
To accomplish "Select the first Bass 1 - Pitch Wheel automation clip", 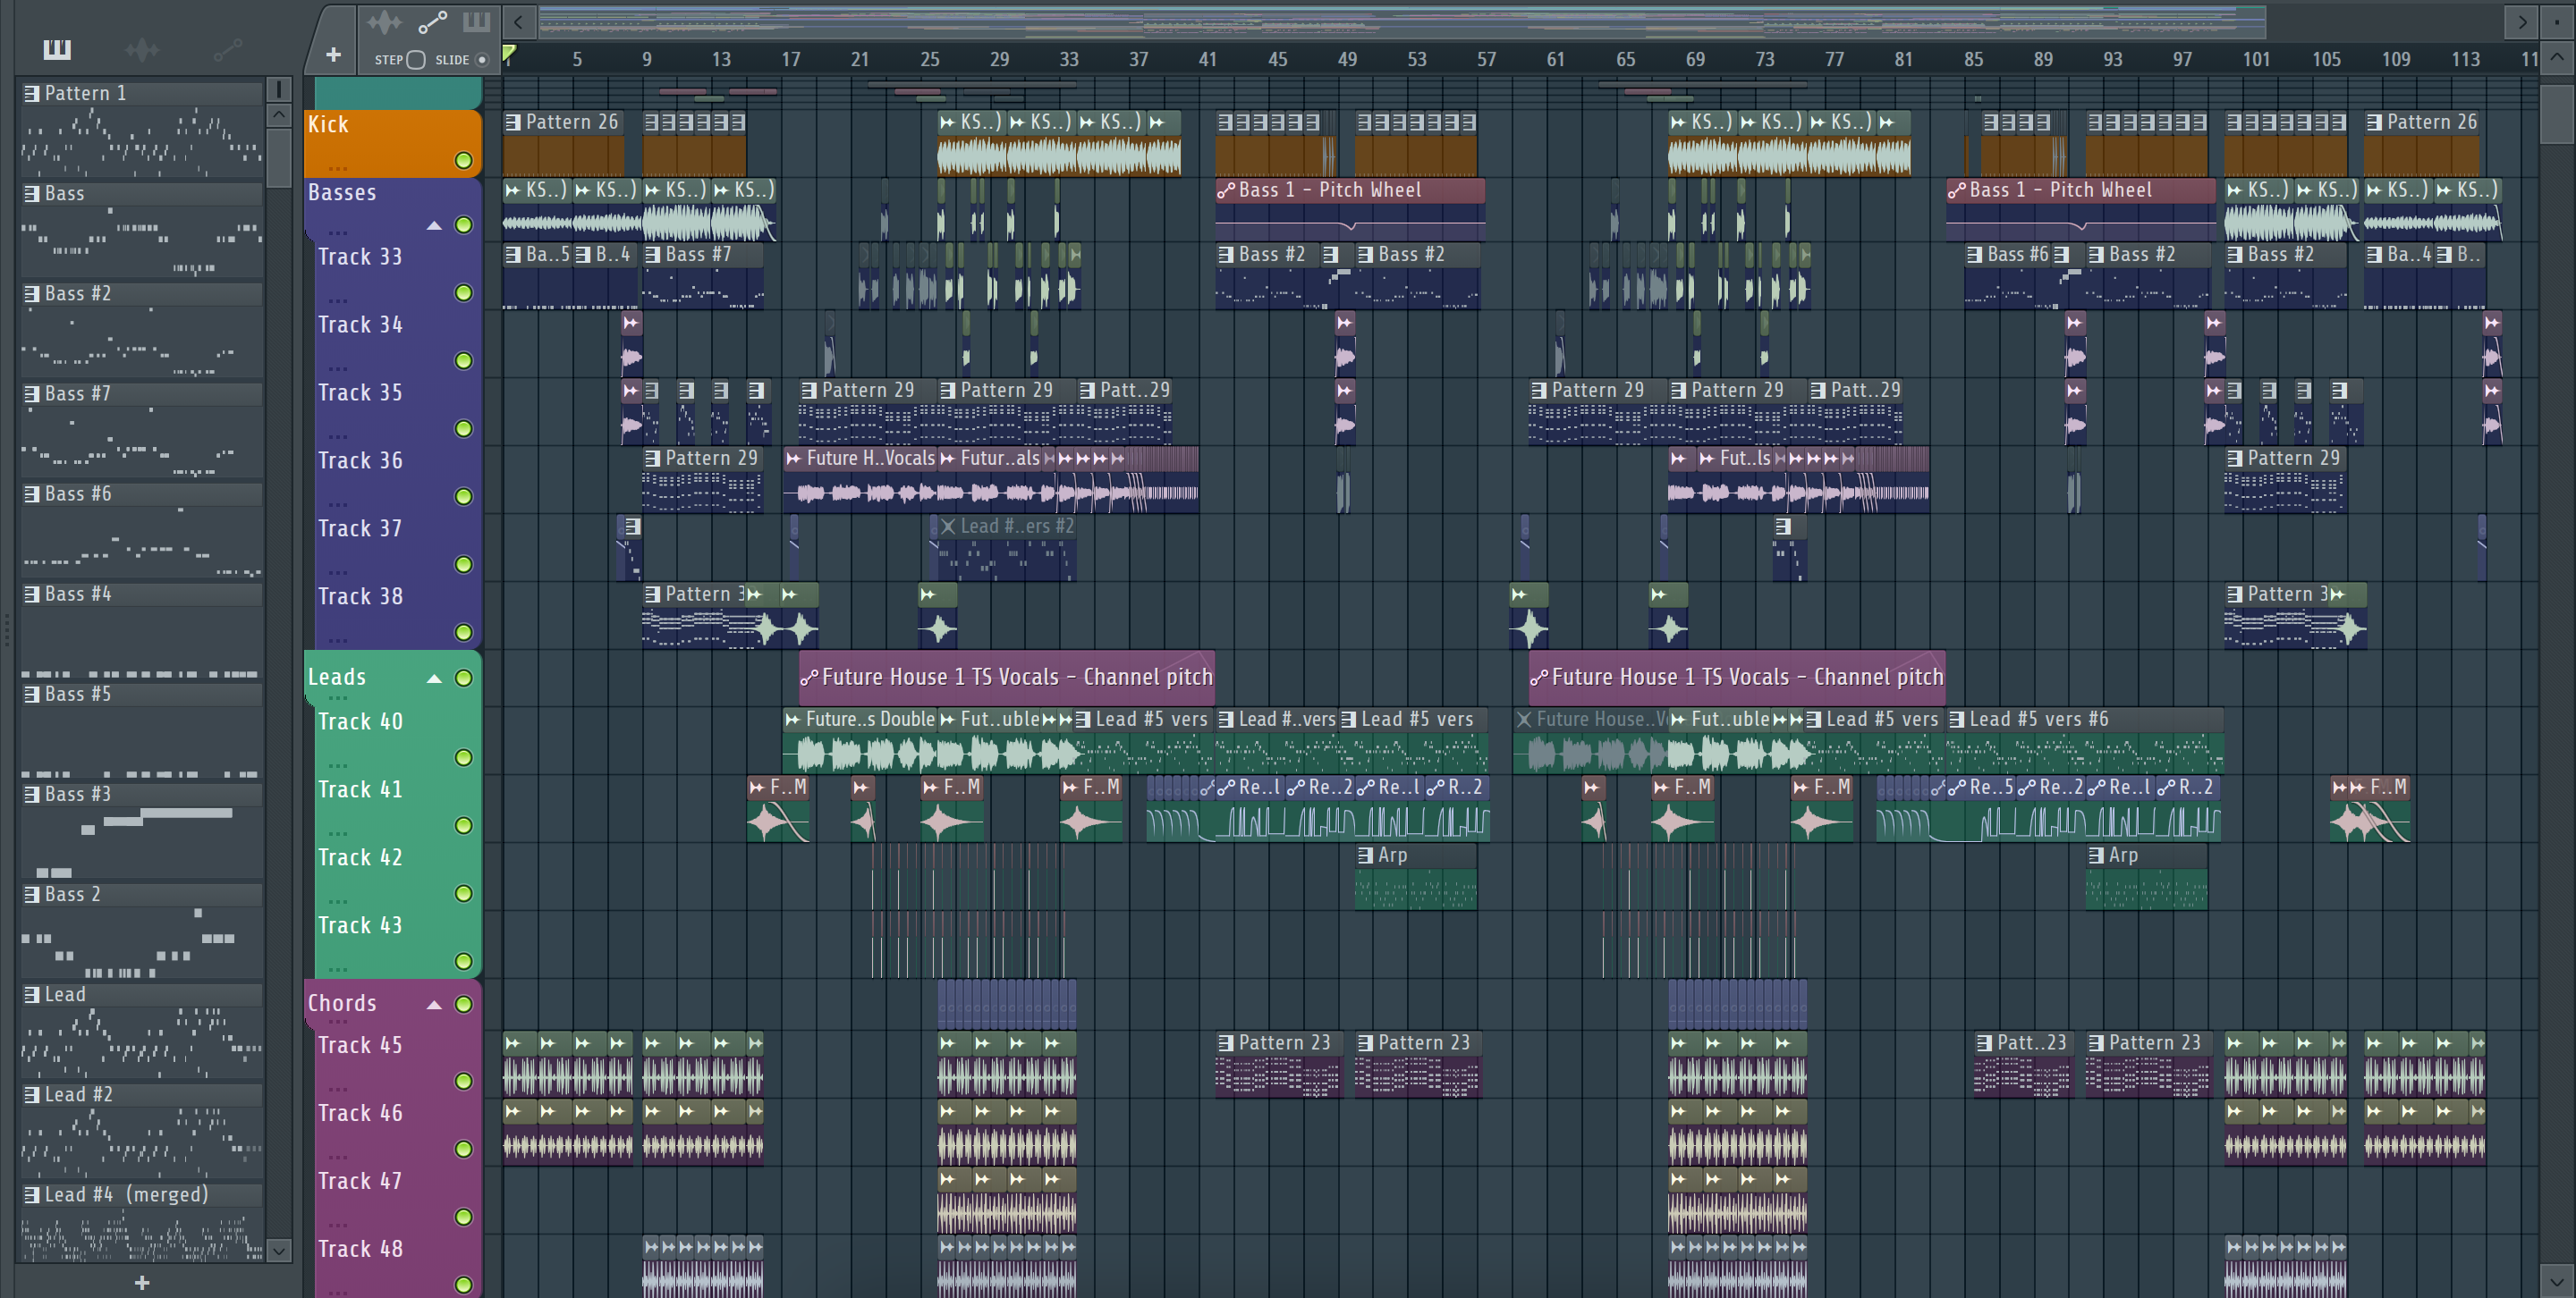I will coord(1349,210).
